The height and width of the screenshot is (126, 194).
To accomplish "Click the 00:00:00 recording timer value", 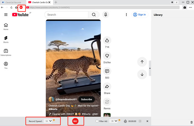I will coord(132,121).
